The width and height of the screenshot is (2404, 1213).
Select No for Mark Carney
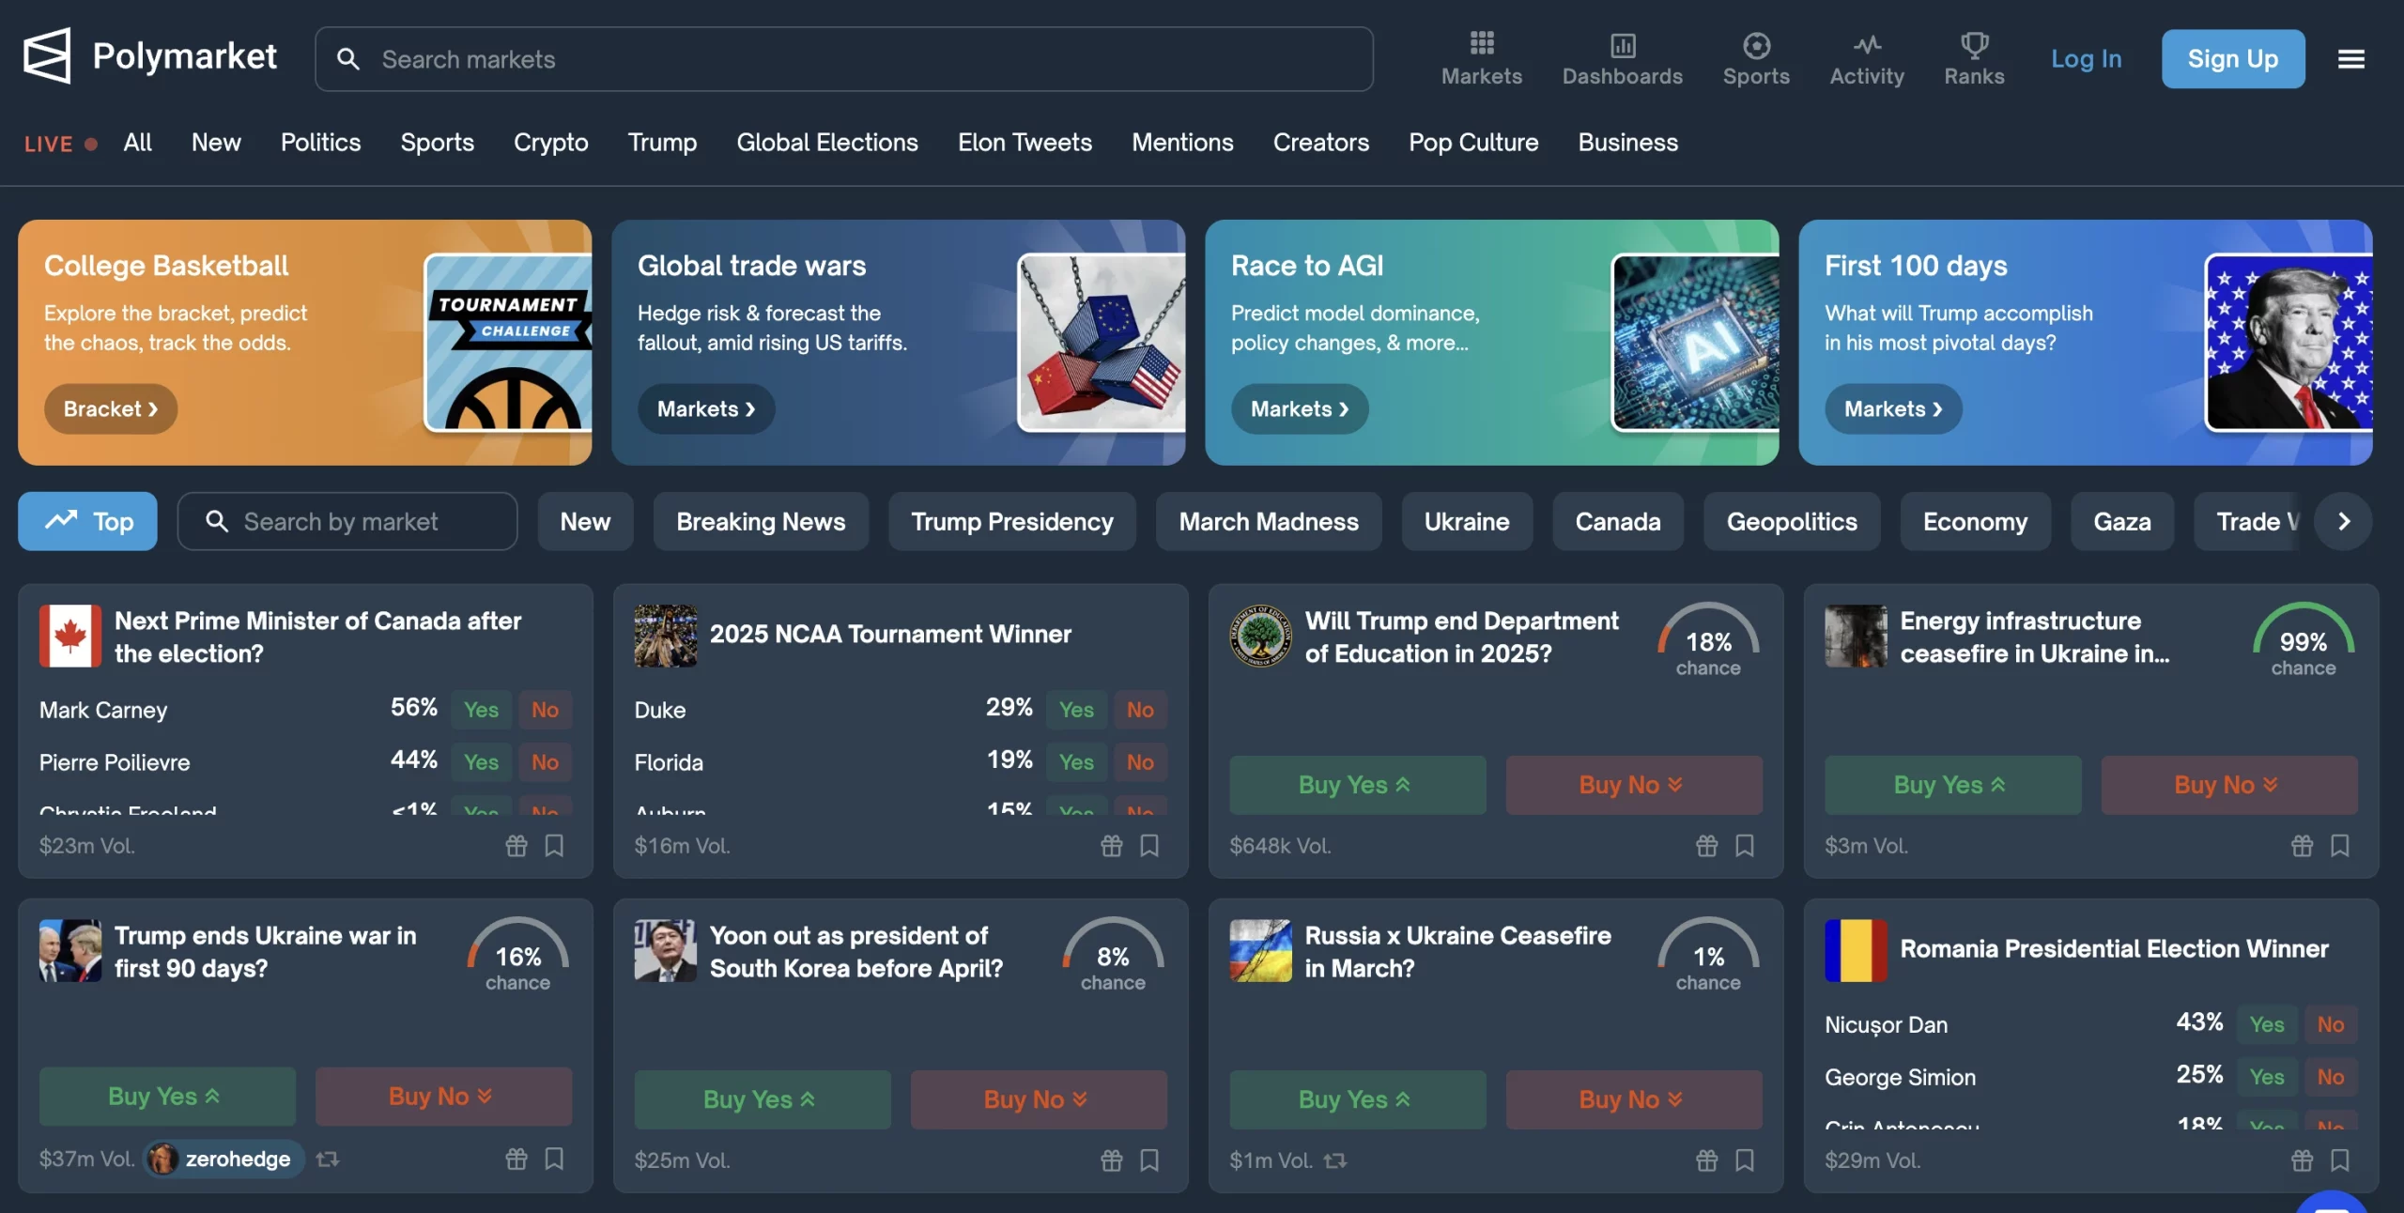545,710
